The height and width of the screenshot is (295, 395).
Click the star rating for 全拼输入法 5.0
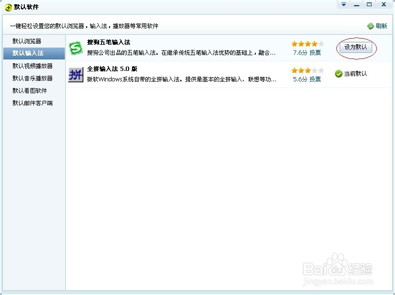307,70
